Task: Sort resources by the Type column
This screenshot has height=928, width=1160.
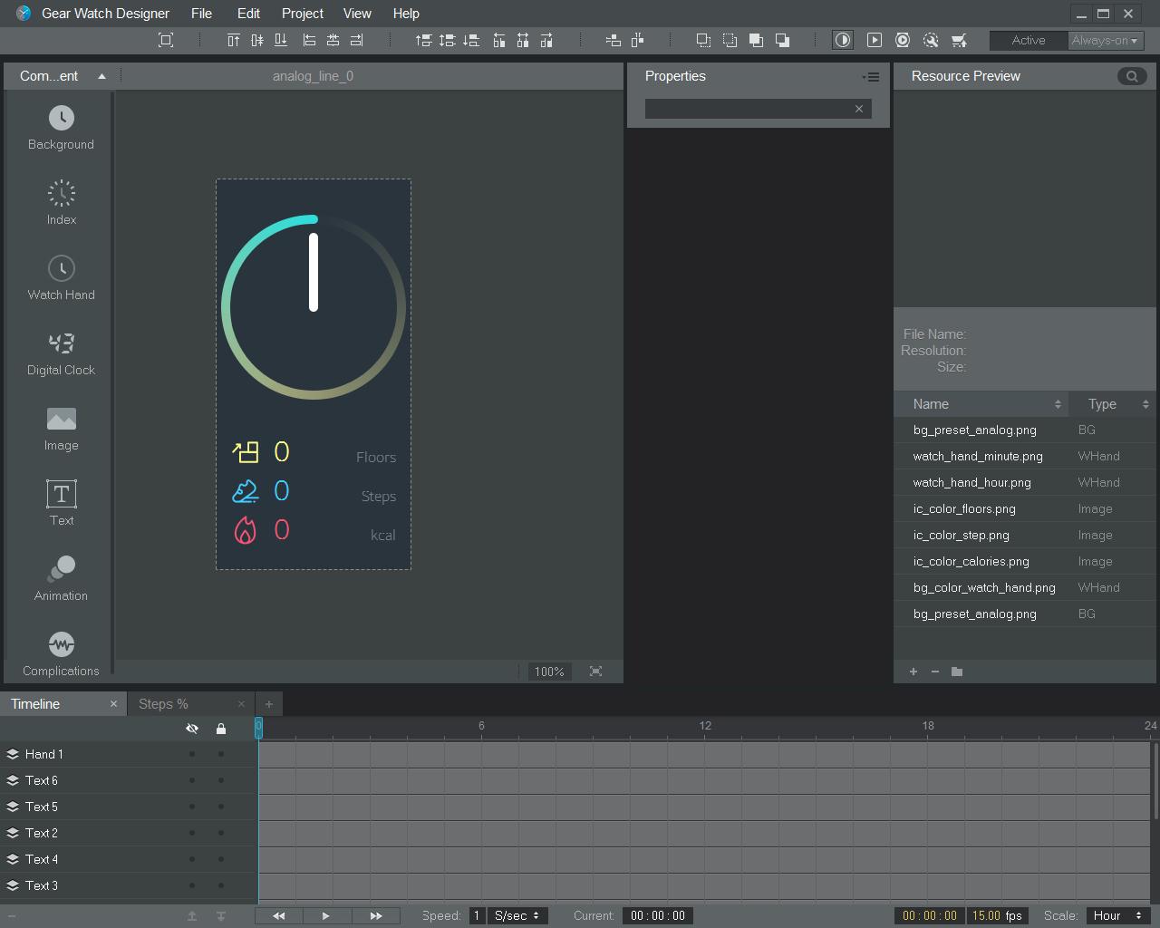Action: point(1112,404)
